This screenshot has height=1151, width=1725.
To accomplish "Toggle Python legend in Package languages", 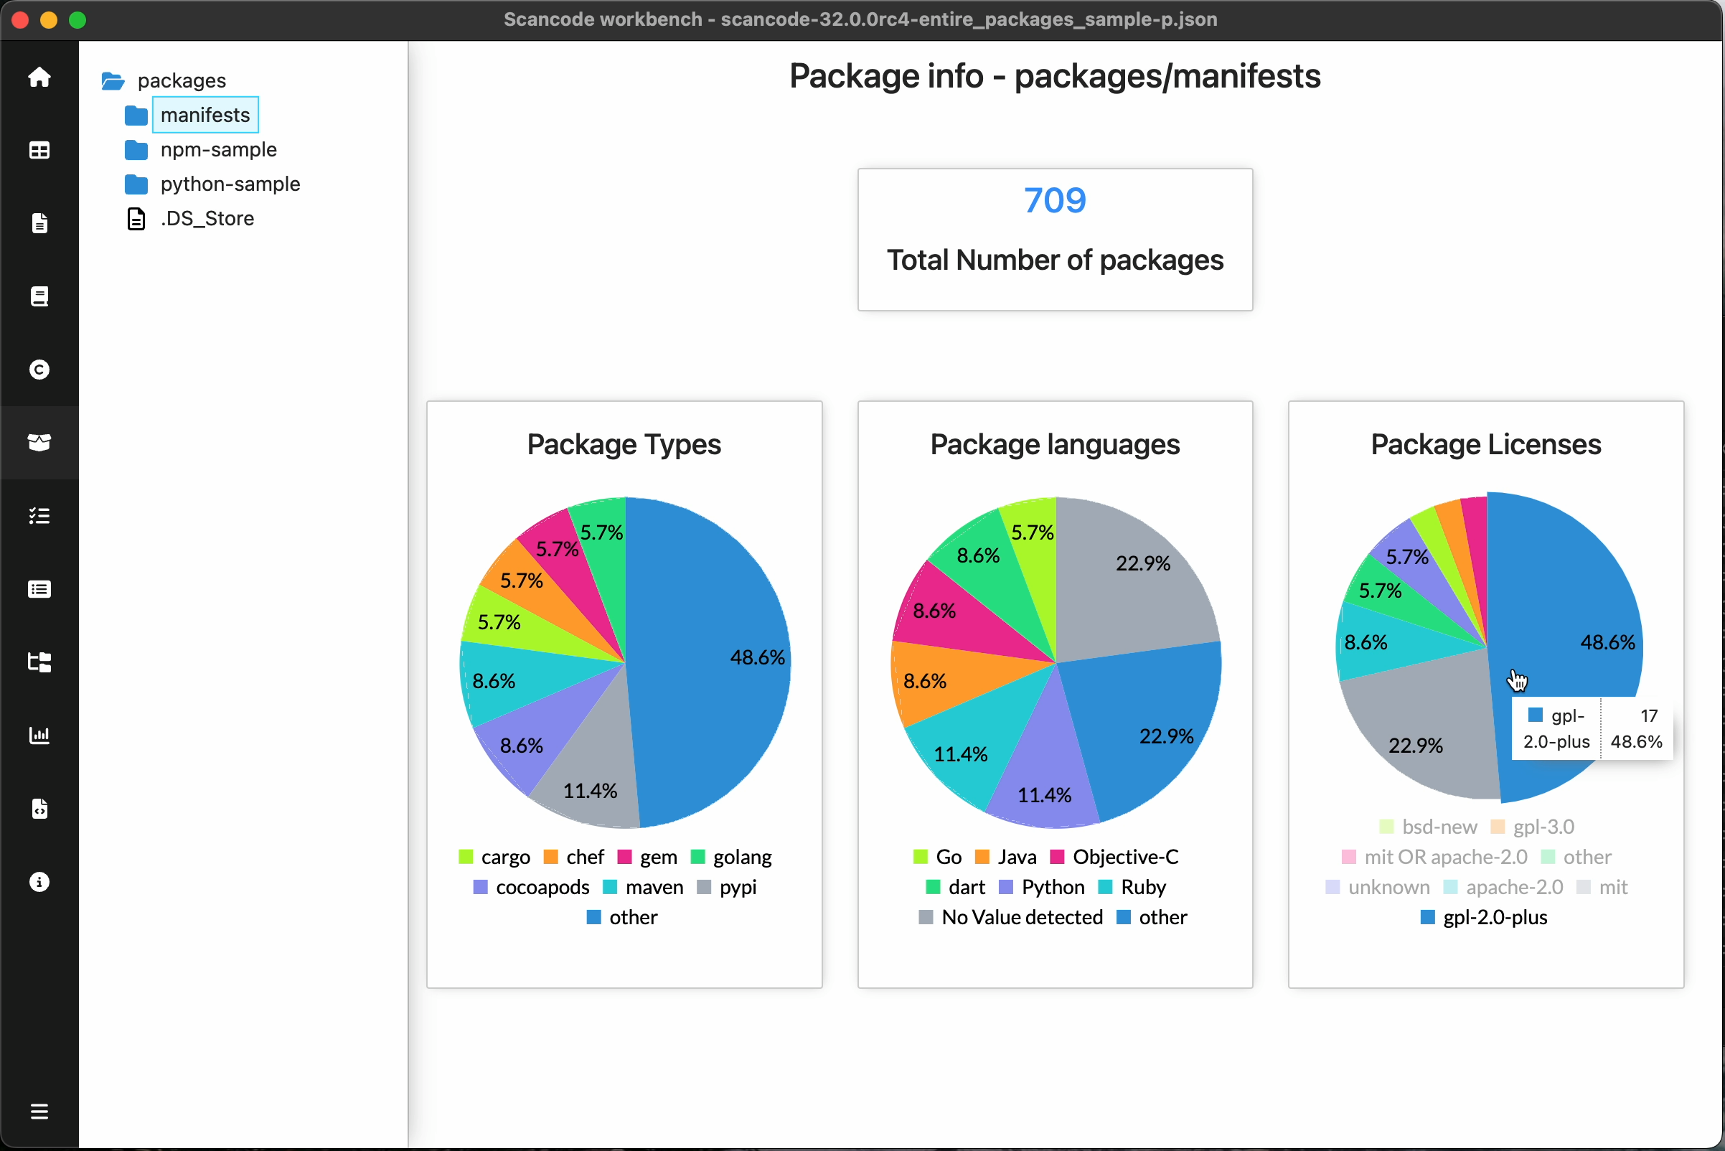I will pos(1042,887).
